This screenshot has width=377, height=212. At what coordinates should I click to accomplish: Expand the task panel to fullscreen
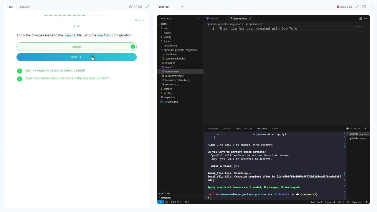click(x=147, y=6)
